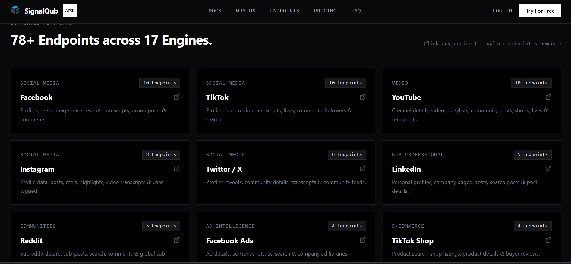Open the Twitter / X card external link icon
Screen dimensions: 571x264
[363, 169]
